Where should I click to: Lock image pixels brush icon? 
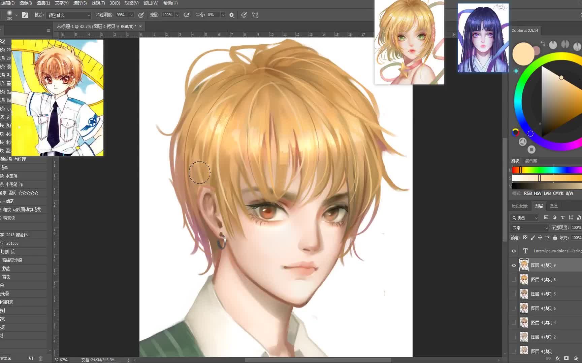click(532, 237)
